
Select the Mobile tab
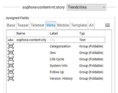[x=63, y=25]
